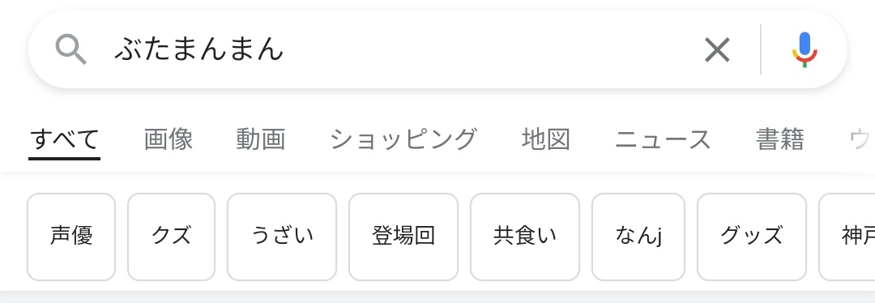Image resolution: width=875 pixels, height=303 pixels.
Task: Select the 書籍 tab
Action: (x=780, y=139)
